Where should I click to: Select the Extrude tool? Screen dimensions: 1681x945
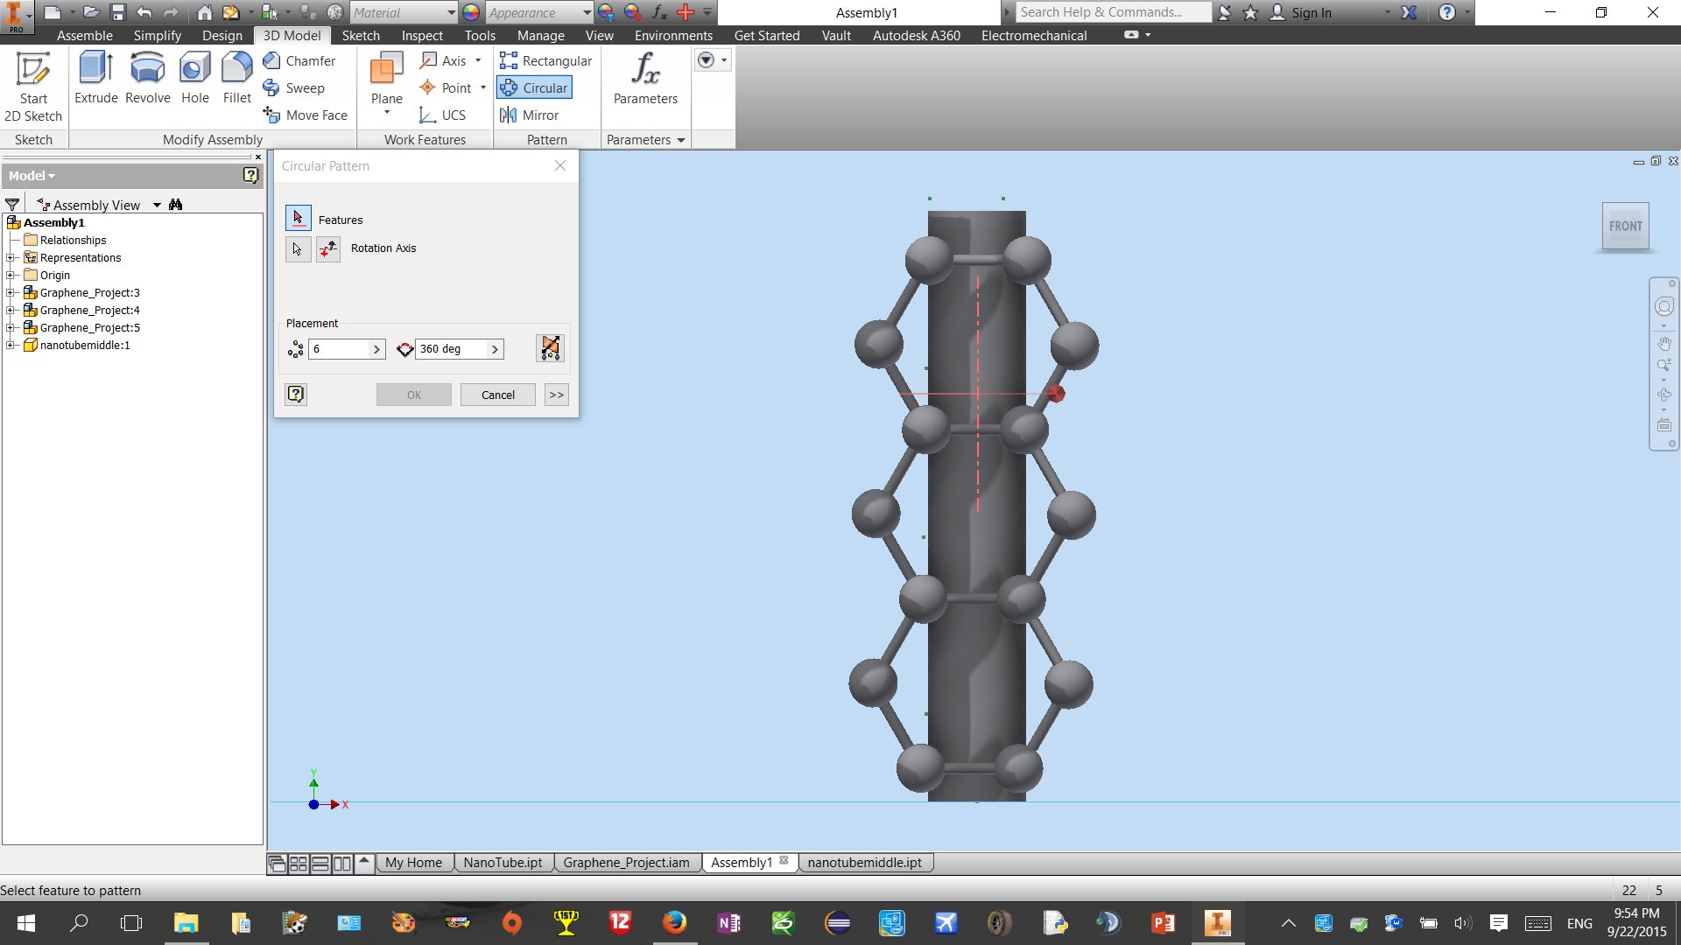coord(95,79)
